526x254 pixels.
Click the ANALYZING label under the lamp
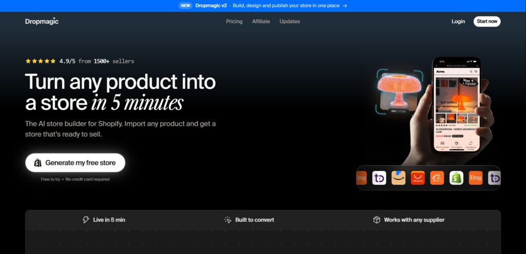[398, 111]
